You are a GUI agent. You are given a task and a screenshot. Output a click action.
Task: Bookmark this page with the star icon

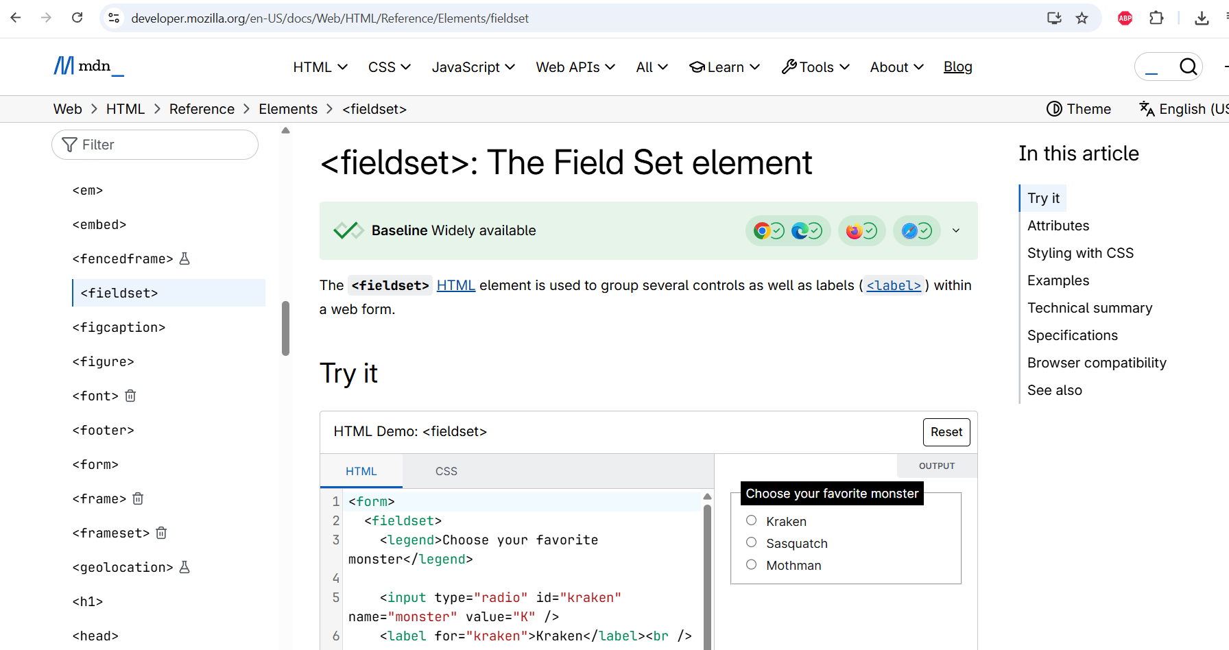[1082, 18]
